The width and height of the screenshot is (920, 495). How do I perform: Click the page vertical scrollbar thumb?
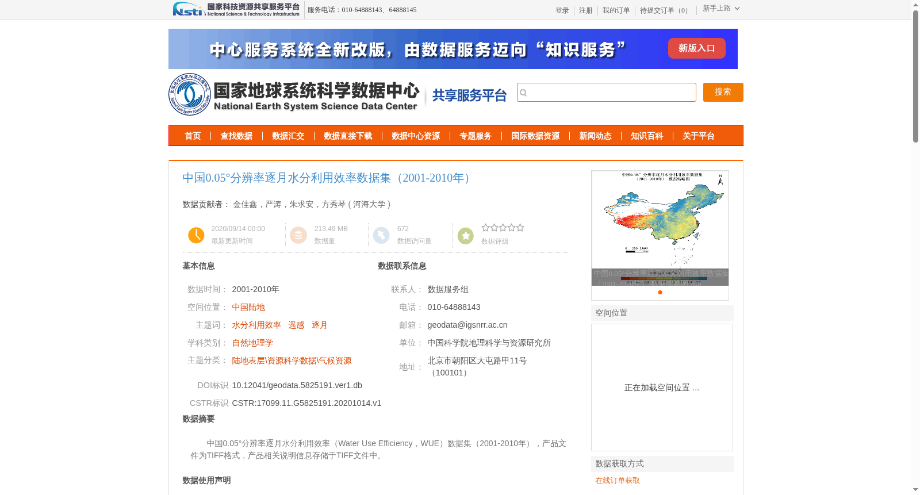(915, 76)
